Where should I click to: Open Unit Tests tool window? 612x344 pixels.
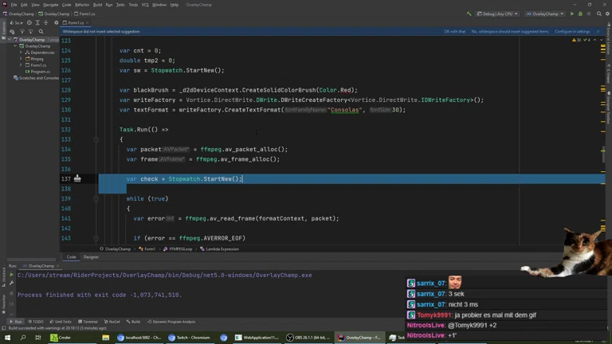pos(61,322)
